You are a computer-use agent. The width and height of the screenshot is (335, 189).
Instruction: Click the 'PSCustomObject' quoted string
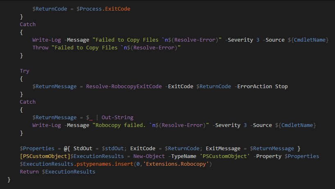click(x=224, y=156)
